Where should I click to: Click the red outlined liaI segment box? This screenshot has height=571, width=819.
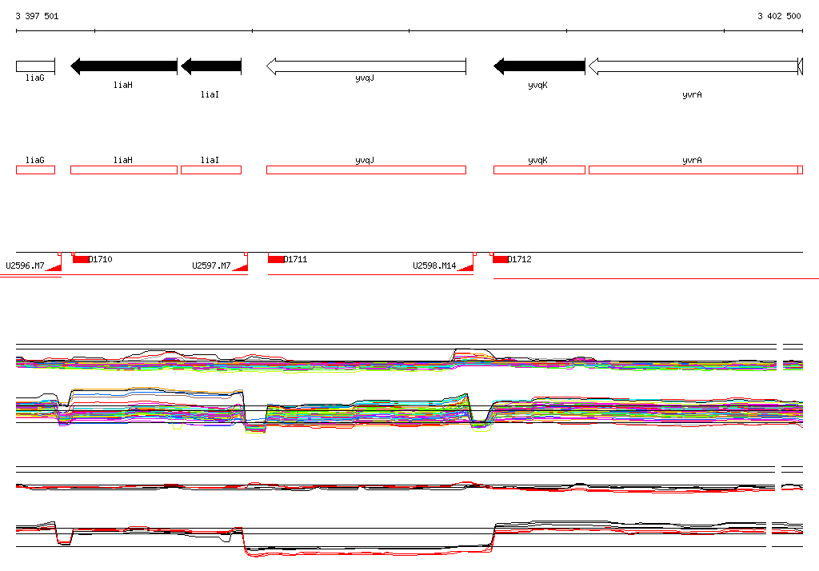click(x=211, y=170)
